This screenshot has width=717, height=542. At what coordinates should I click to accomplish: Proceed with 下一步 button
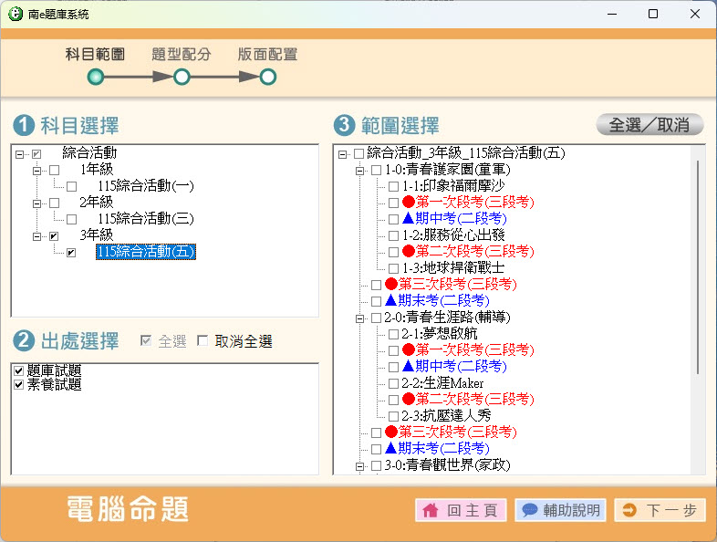(x=660, y=510)
